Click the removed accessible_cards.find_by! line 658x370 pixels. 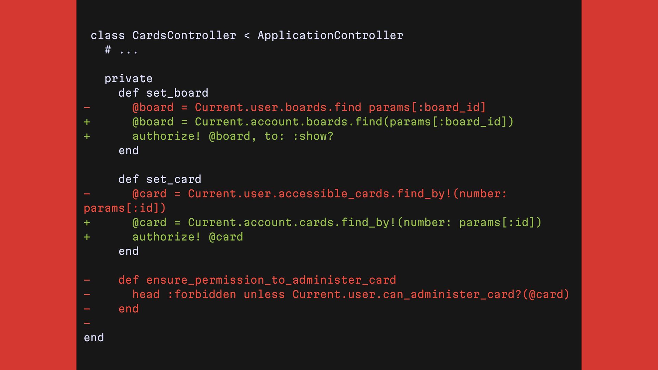[x=319, y=194]
